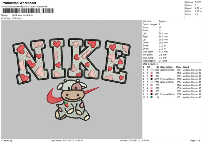Click the barcode under the header
This screenshot has width=203, height=143.
coord(27,11)
